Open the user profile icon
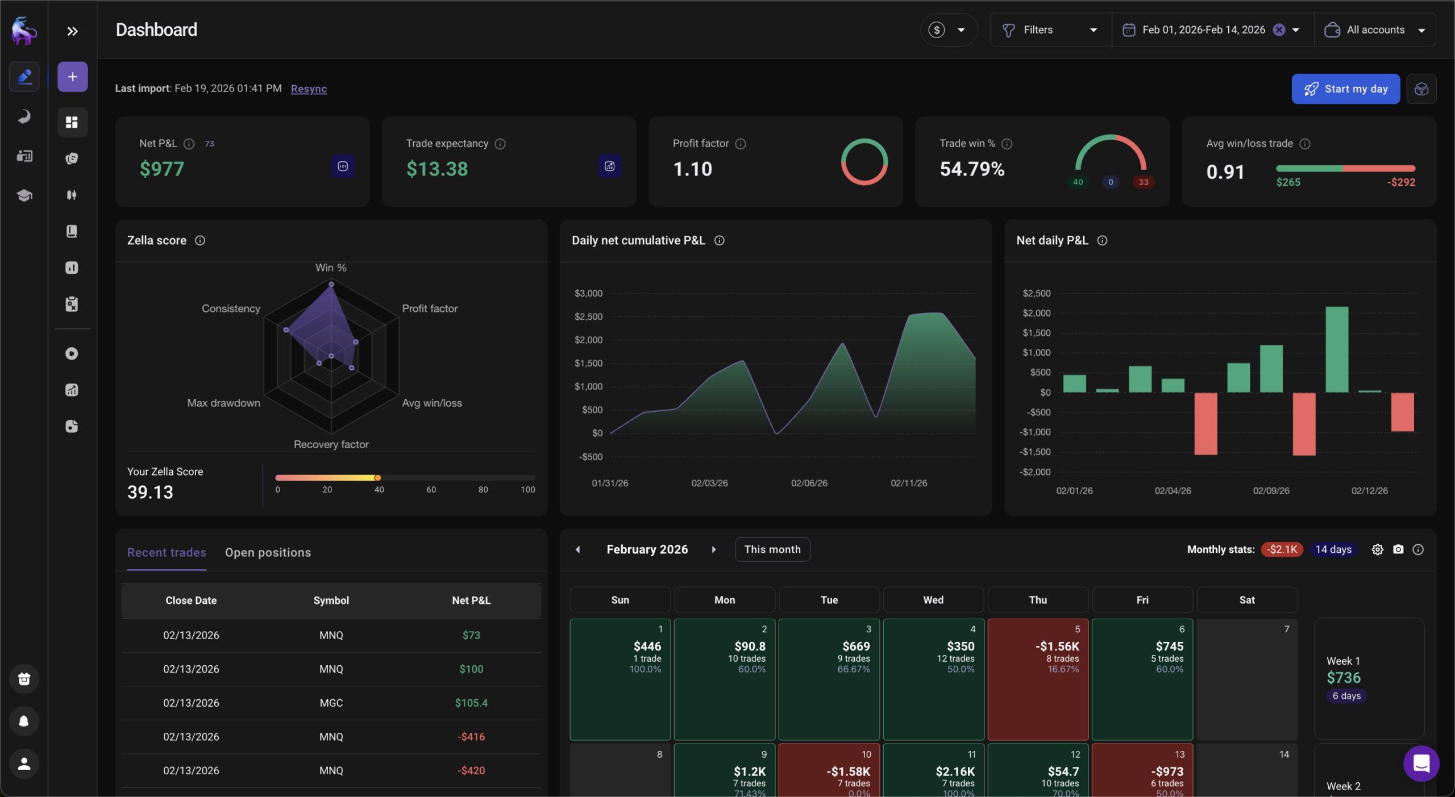 [x=24, y=763]
